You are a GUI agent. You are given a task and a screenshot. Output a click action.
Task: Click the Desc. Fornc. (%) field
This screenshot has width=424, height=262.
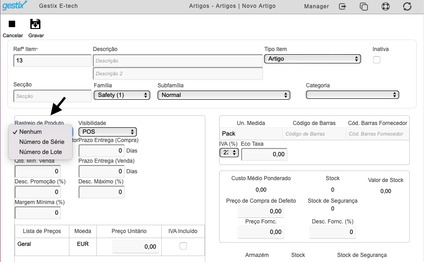point(333,232)
